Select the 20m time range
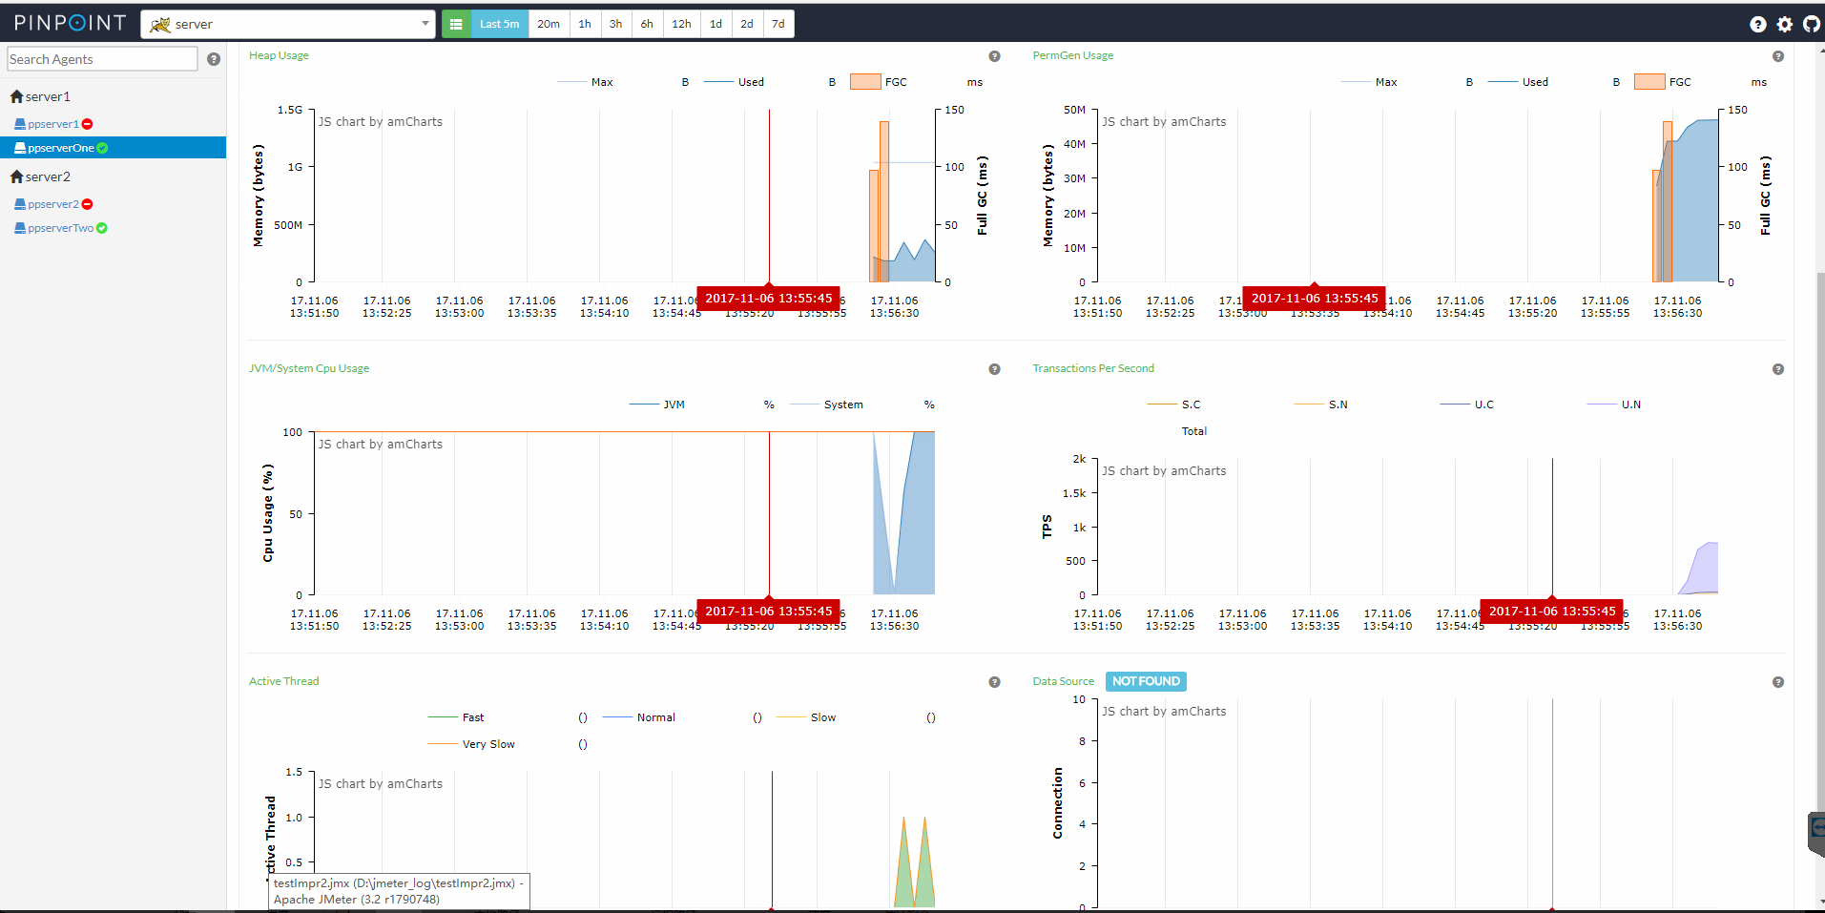The image size is (1825, 913). click(x=549, y=24)
